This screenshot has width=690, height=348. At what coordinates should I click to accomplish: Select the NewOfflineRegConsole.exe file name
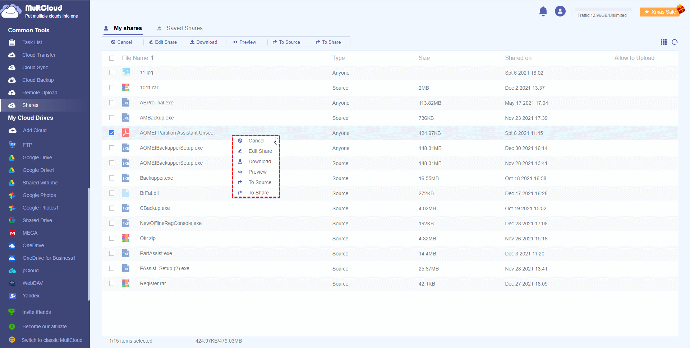(x=171, y=223)
